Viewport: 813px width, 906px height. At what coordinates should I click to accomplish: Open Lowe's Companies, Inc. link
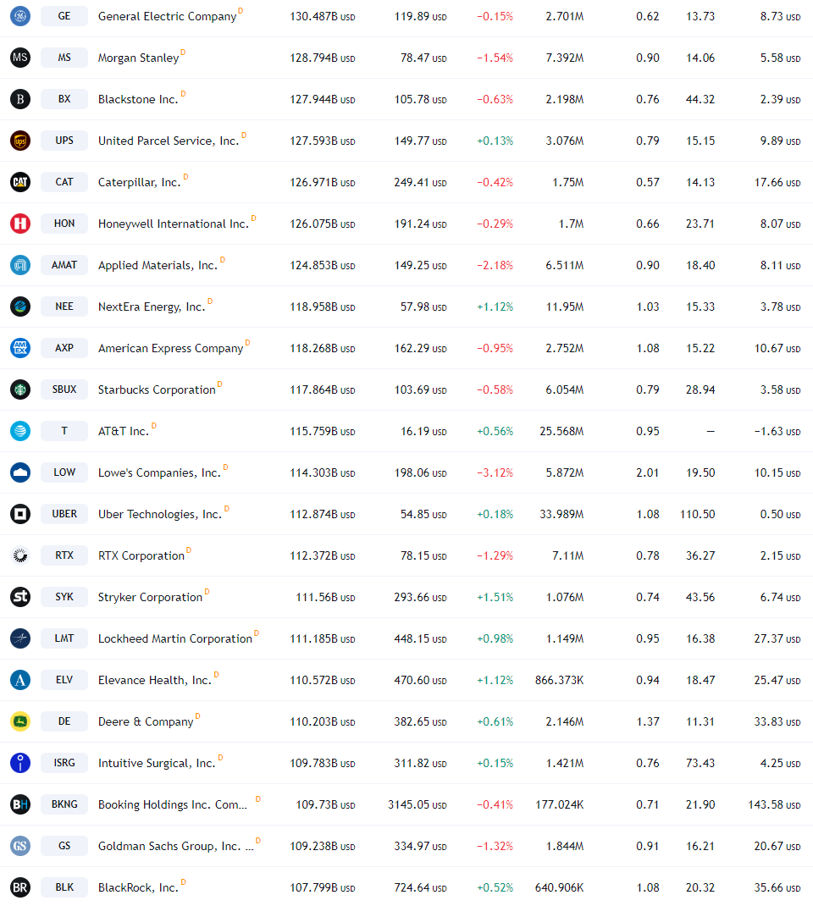pyautogui.click(x=159, y=473)
